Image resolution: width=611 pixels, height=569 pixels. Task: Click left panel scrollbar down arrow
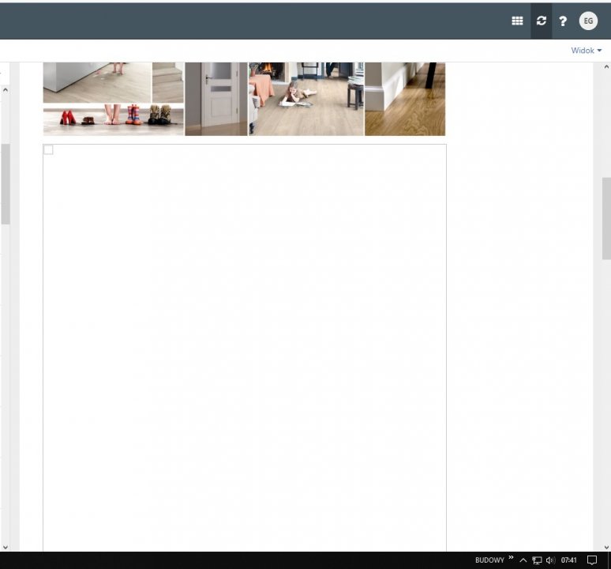click(5, 547)
